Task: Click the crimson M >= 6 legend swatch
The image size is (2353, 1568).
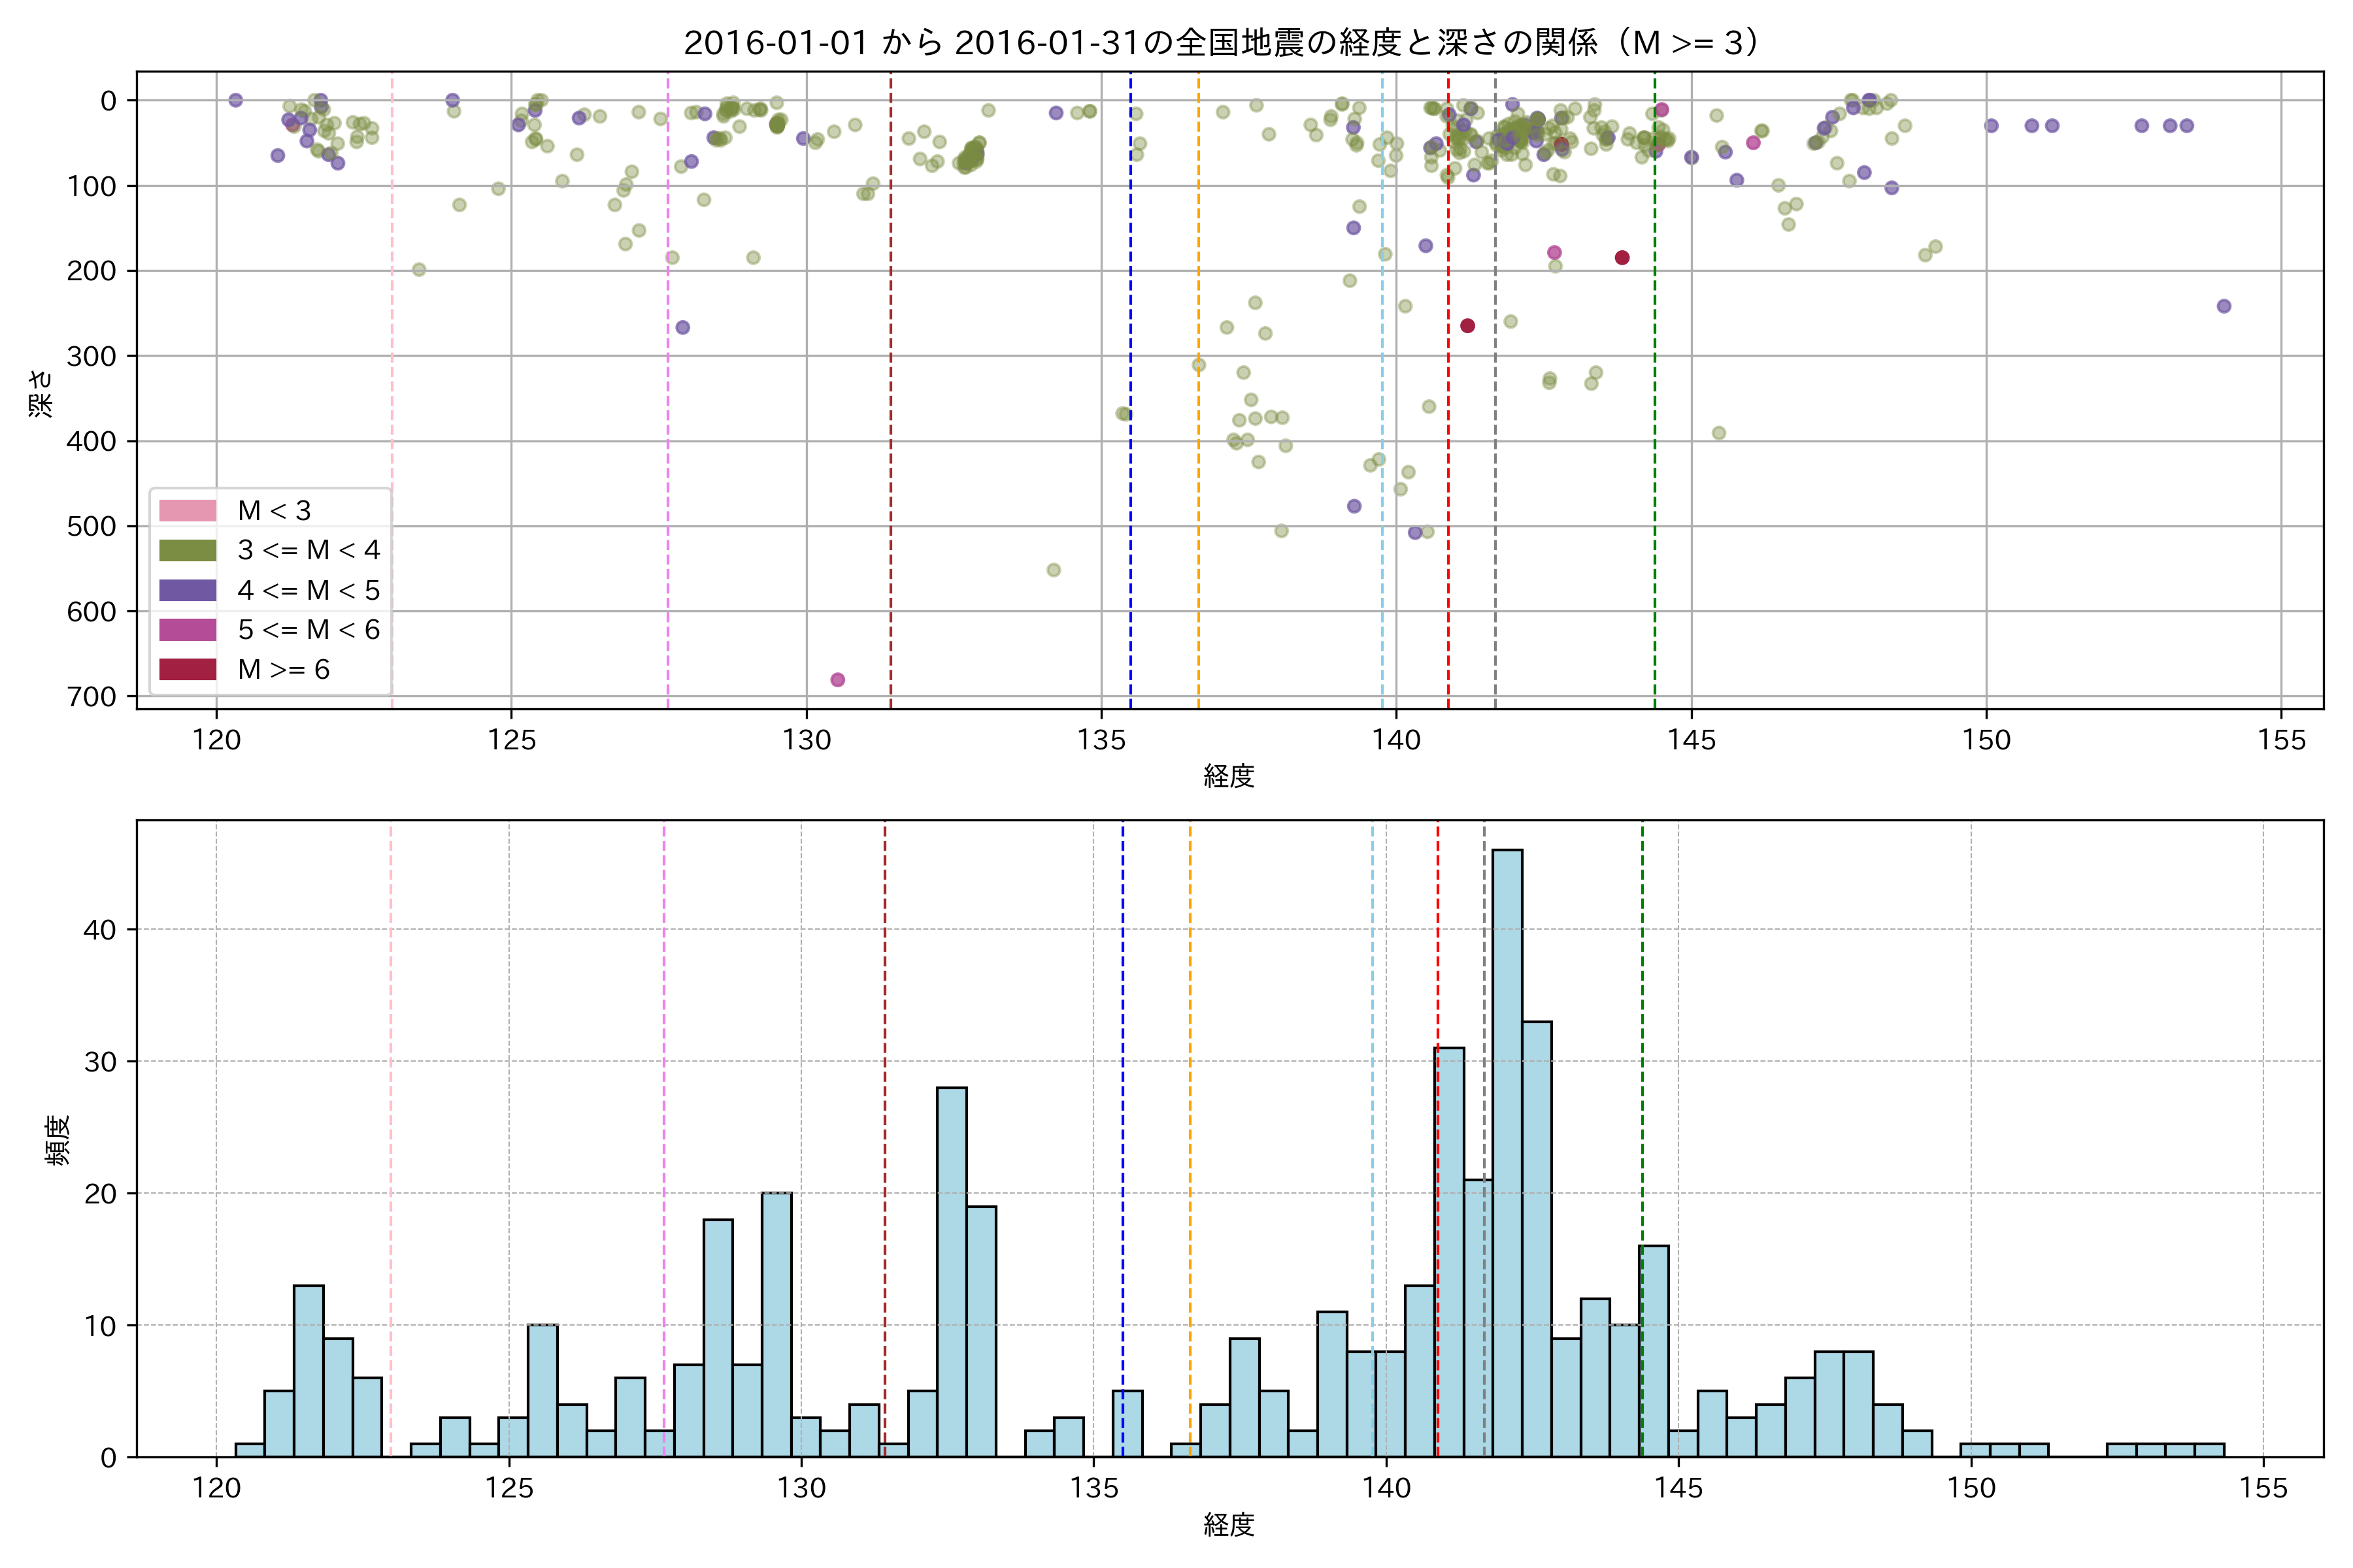Action: tap(187, 669)
